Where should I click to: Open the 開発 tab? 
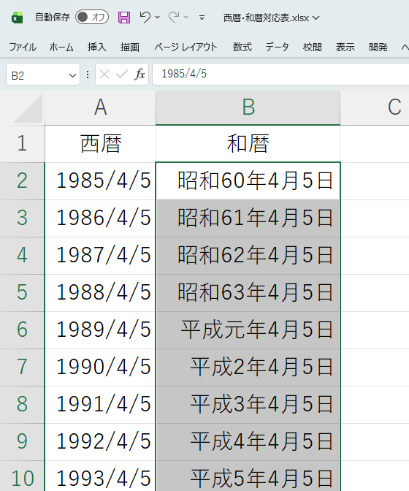(x=378, y=47)
